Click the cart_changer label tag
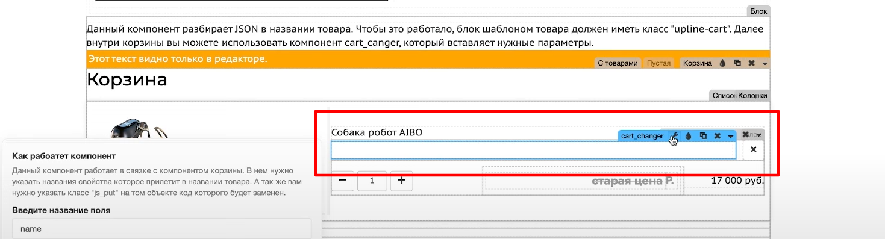This screenshot has width=885, height=239. (x=642, y=136)
